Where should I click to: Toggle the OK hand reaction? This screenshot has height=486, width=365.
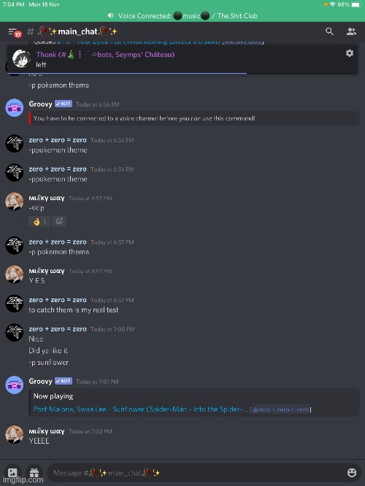(x=39, y=221)
